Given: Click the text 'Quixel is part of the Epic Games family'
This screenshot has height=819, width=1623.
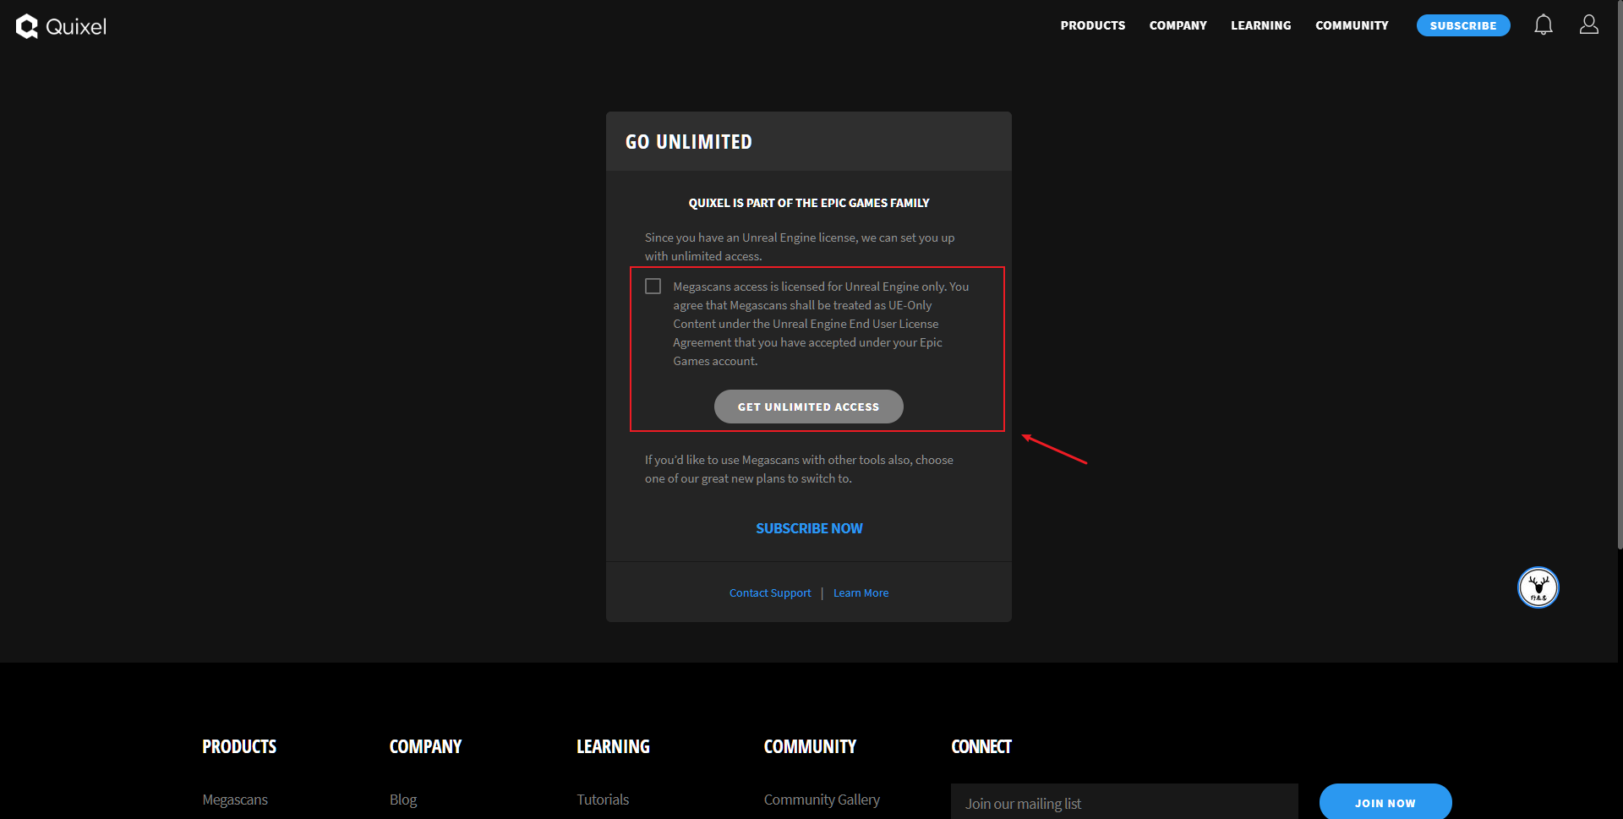Looking at the screenshot, I should pos(808,203).
